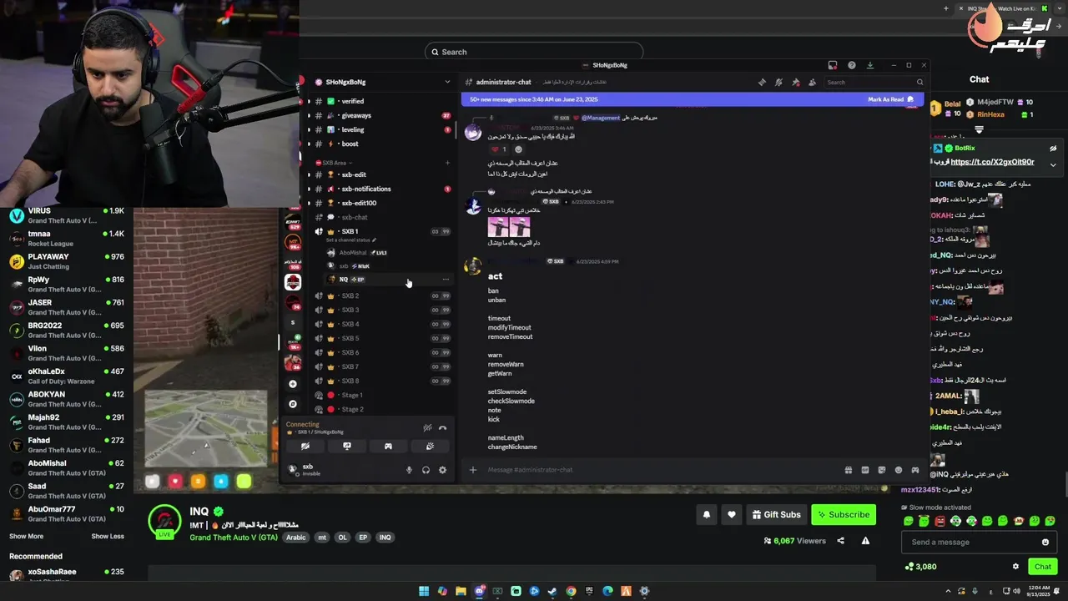Add channel to SXB Area with plus
This screenshot has width=1068, height=601.
coord(447,163)
